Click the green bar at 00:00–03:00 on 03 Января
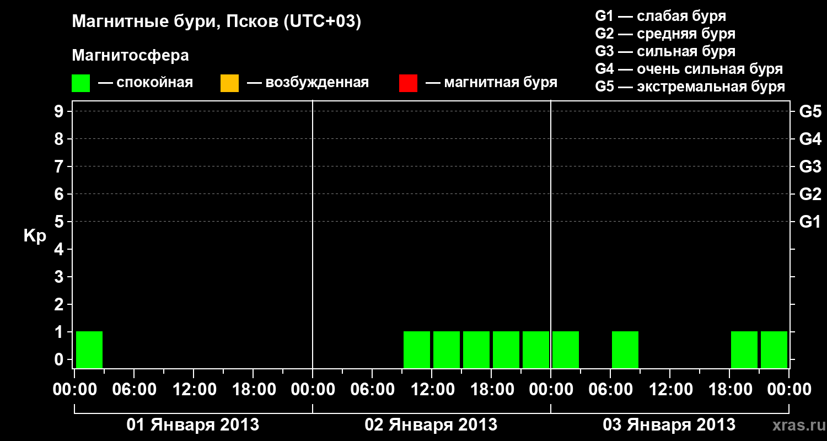This screenshot has height=441, width=827. pos(566,349)
